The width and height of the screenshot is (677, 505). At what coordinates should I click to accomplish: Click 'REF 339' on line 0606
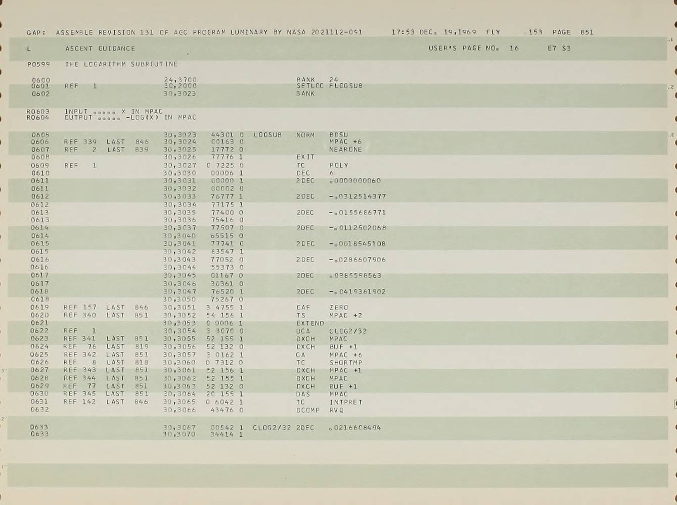80,142
